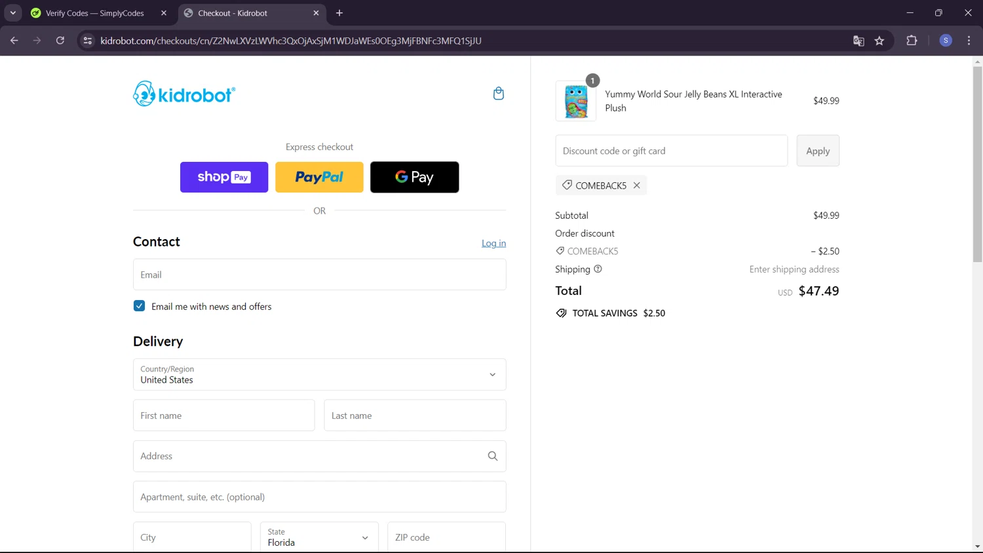This screenshot has width=983, height=553.
Task: Pay with Google Pay
Action: pyautogui.click(x=415, y=177)
